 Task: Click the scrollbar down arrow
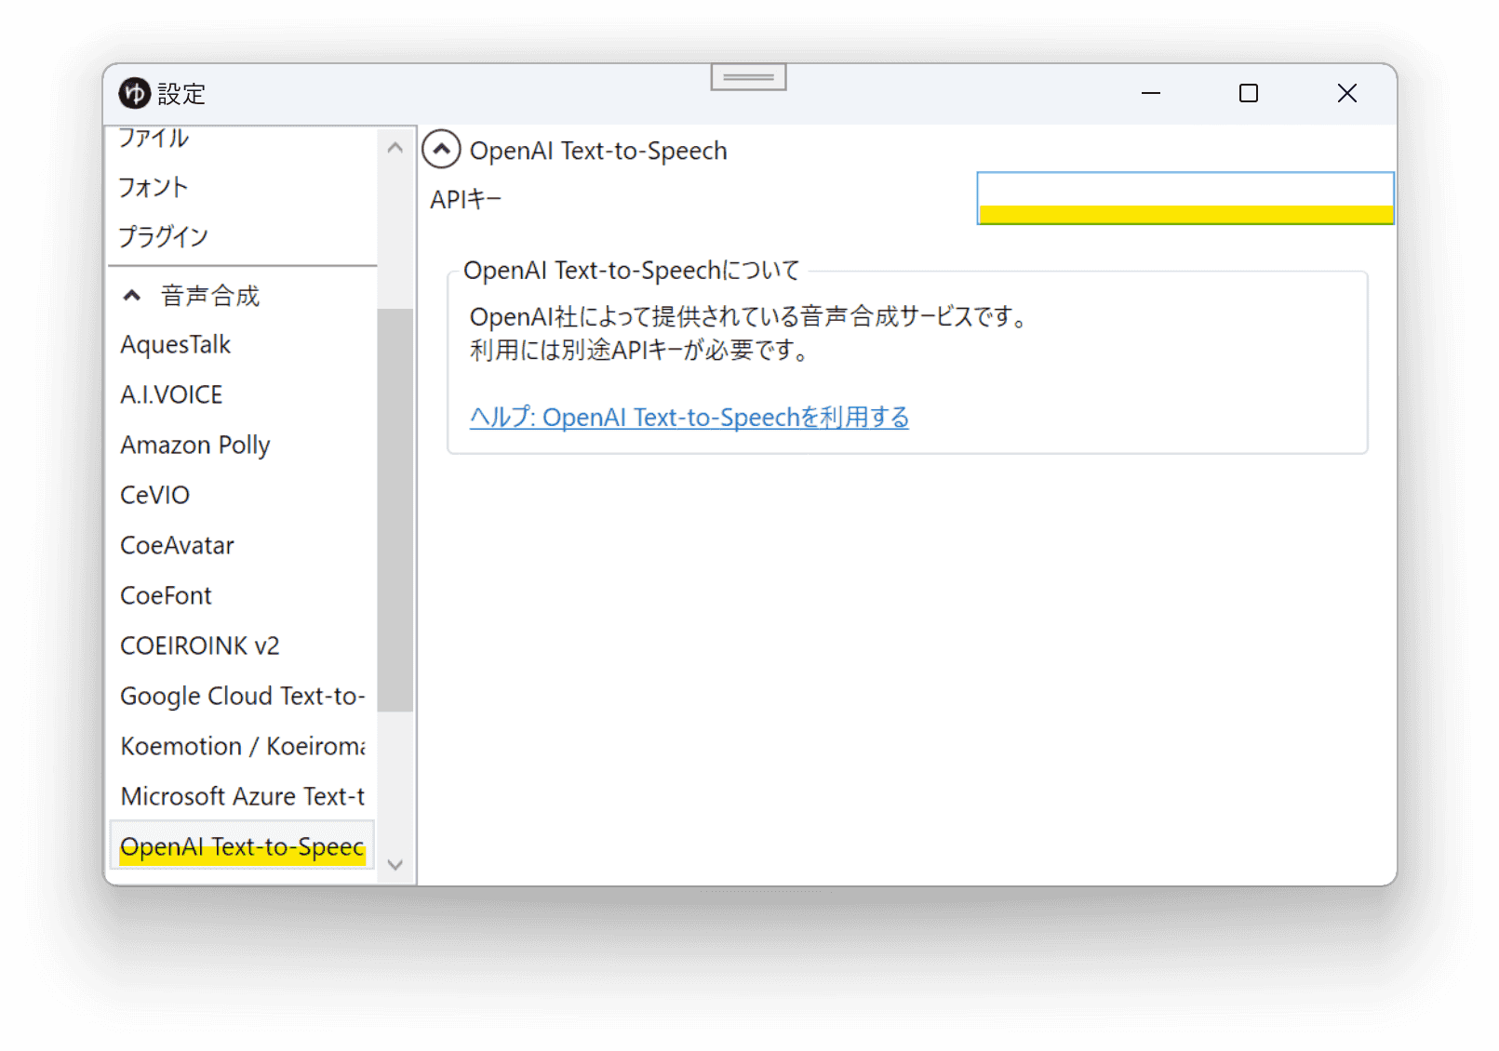395,865
